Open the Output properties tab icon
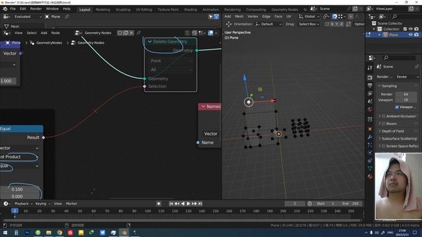 click(370, 86)
